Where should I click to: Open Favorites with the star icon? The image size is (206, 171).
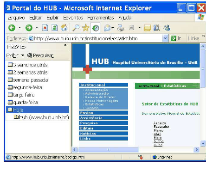pos(86,28)
